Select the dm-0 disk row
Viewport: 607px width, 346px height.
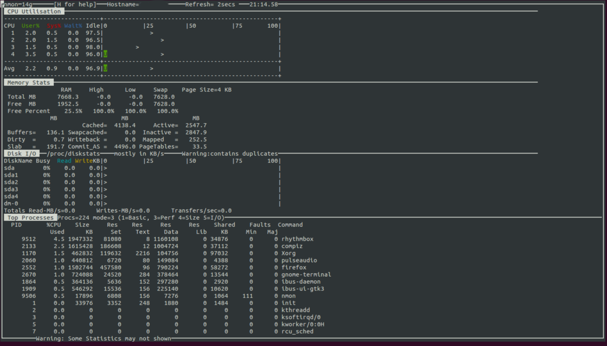pos(12,203)
